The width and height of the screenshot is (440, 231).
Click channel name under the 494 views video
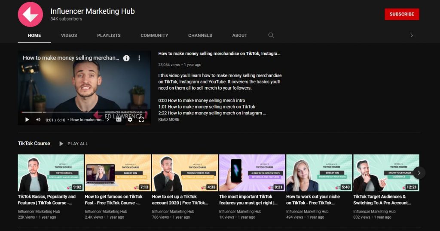click(307, 211)
